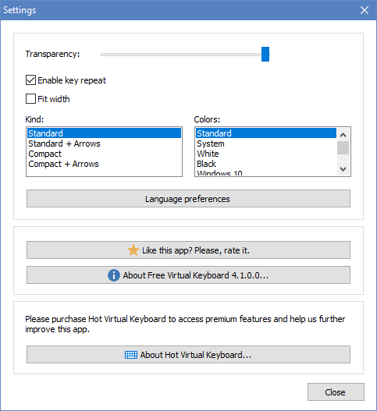The width and height of the screenshot is (377, 411).
Task: Click the Transparency slider handle
Action: 265,55
